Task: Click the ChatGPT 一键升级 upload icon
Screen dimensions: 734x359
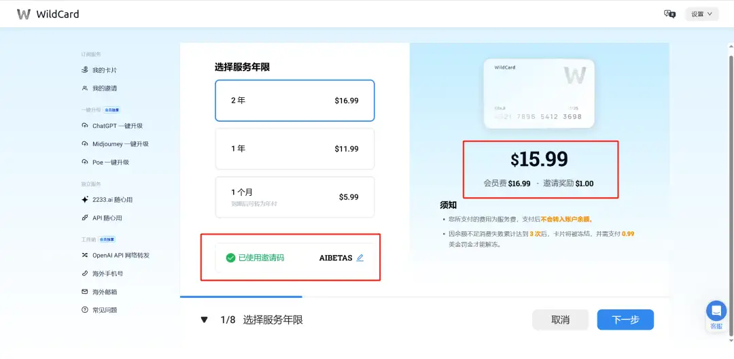Action: (x=85, y=125)
